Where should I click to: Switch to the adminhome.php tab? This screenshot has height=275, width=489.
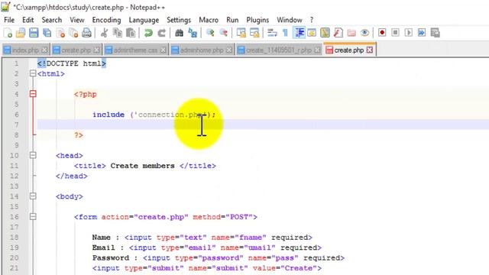202,50
